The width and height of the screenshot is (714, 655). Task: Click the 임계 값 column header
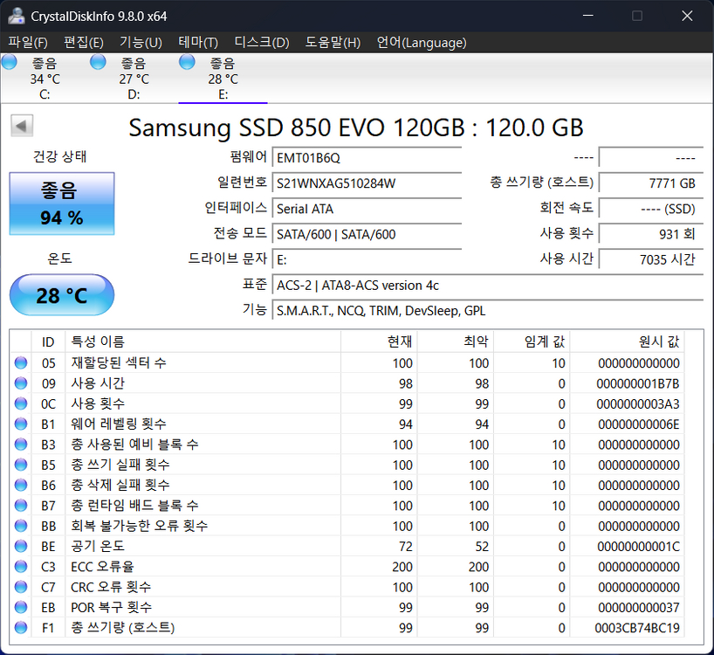532,341
